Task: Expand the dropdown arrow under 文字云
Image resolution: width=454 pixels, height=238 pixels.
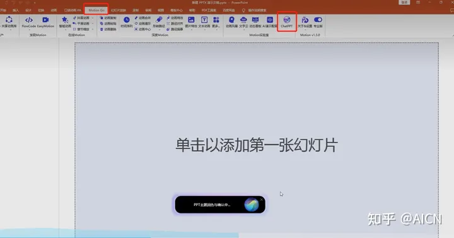Action: (x=244, y=30)
